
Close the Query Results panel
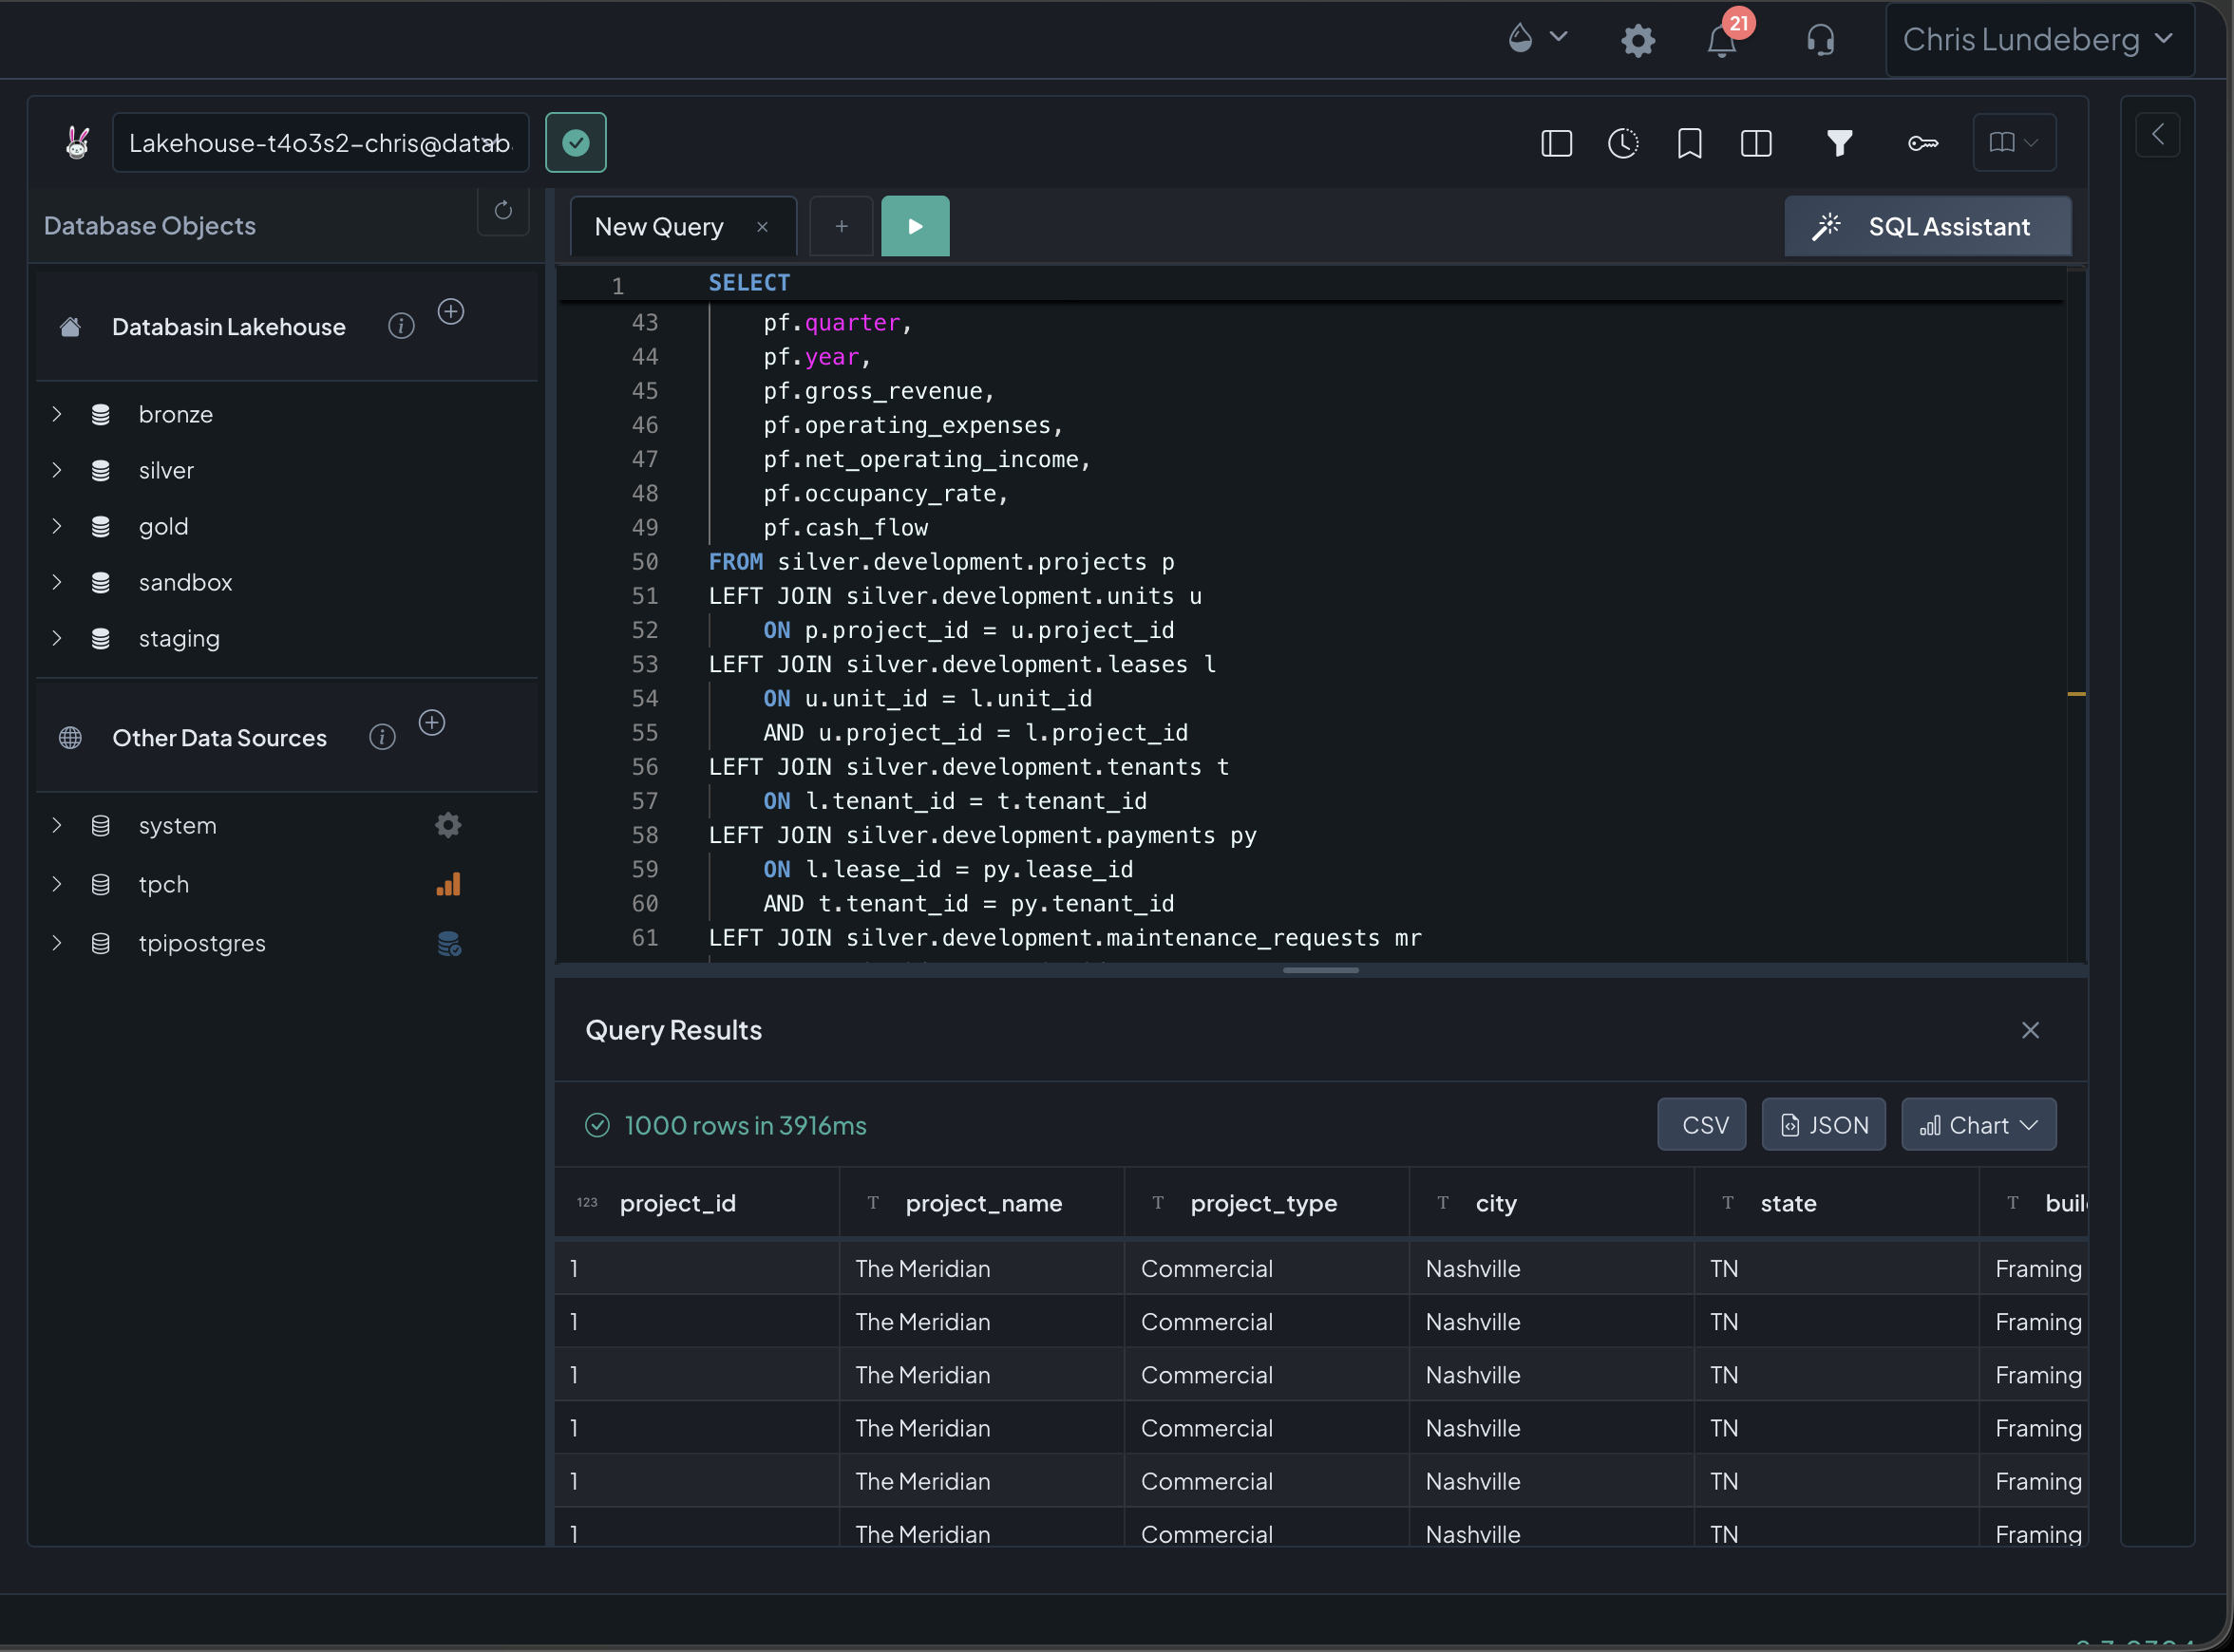point(2030,1030)
